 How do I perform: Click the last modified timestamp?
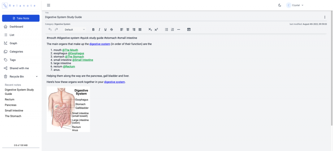click(308, 24)
